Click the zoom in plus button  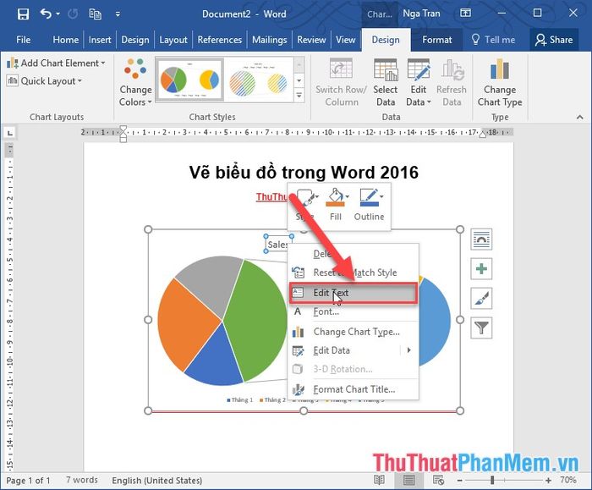[548, 481]
